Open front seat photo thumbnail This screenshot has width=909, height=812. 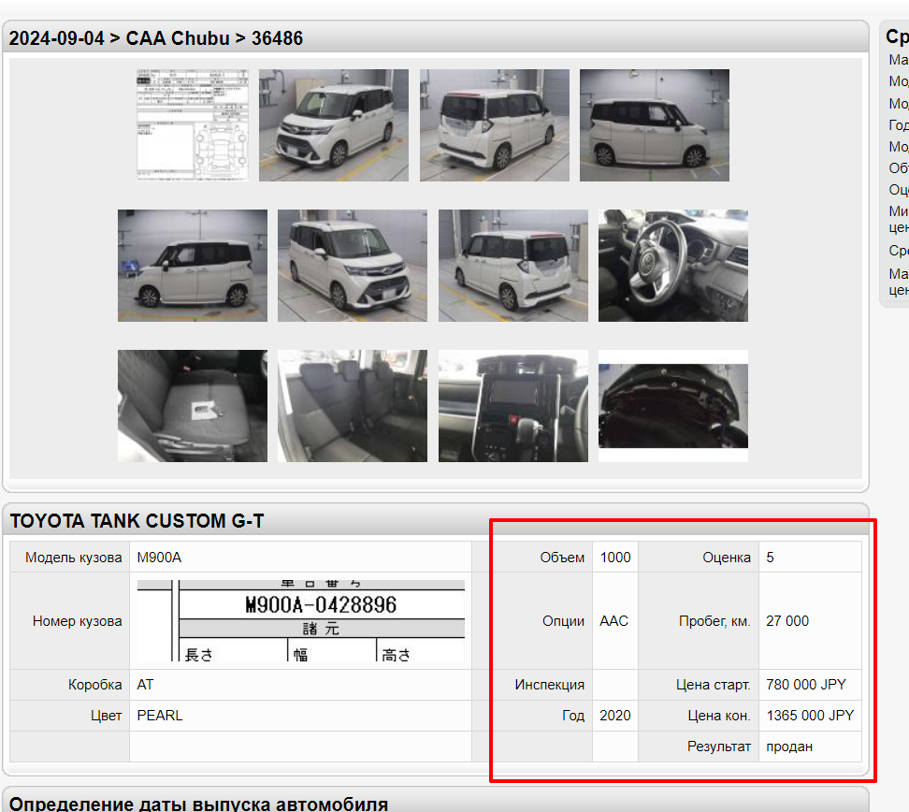(x=193, y=406)
